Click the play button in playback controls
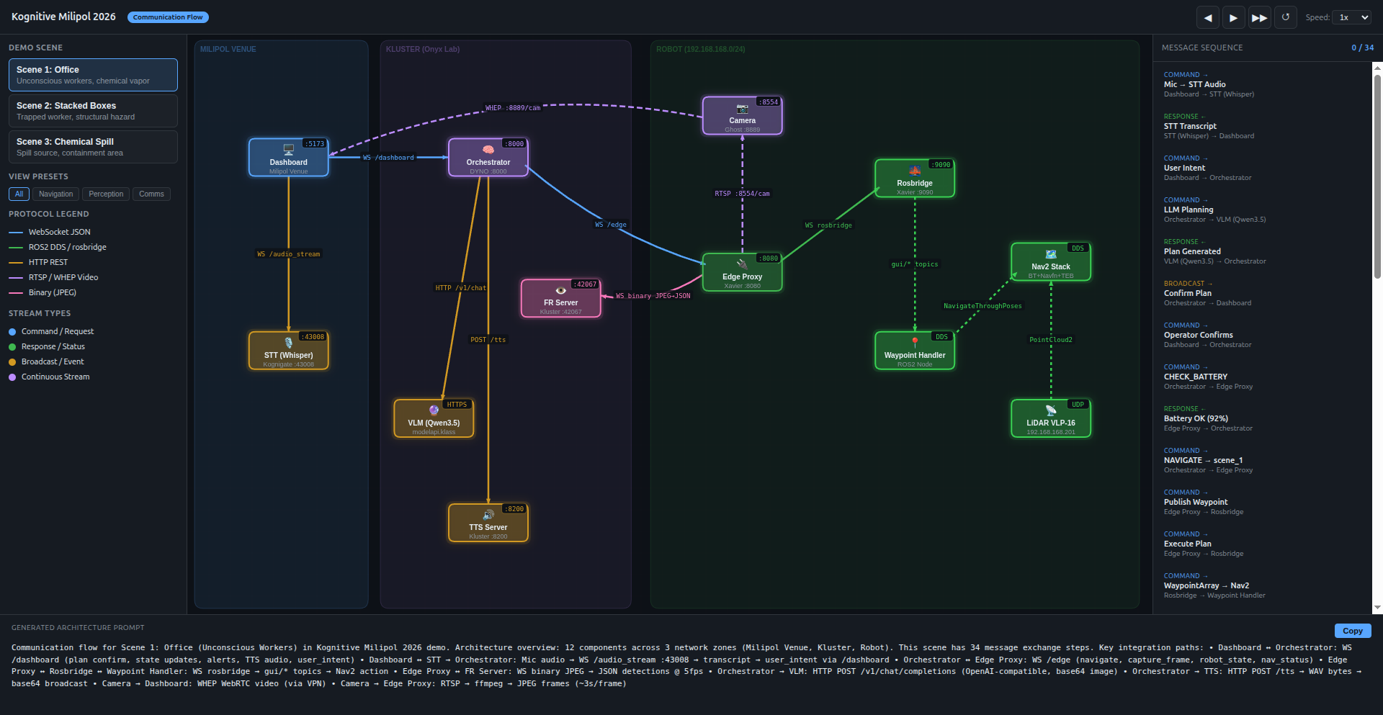 pos(1233,17)
